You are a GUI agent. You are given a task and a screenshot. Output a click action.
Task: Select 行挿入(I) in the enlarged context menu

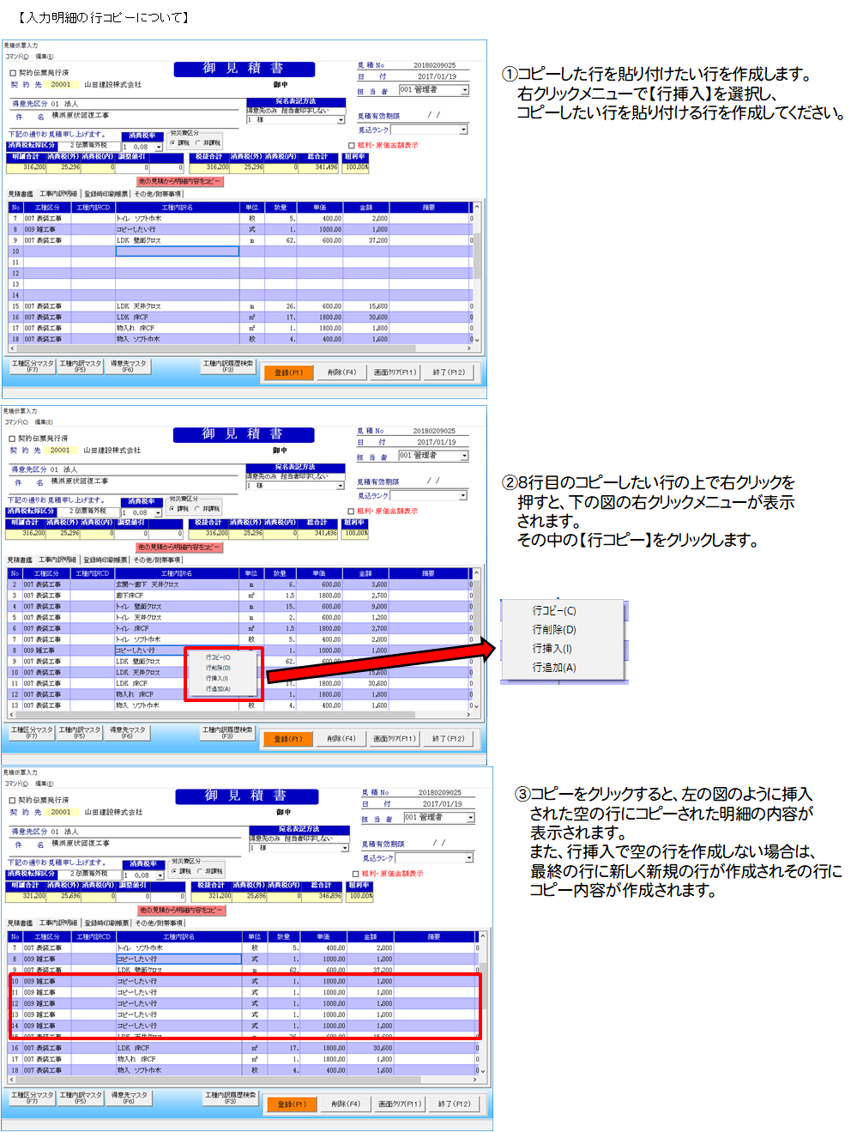pyautogui.click(x=552, y=649)
